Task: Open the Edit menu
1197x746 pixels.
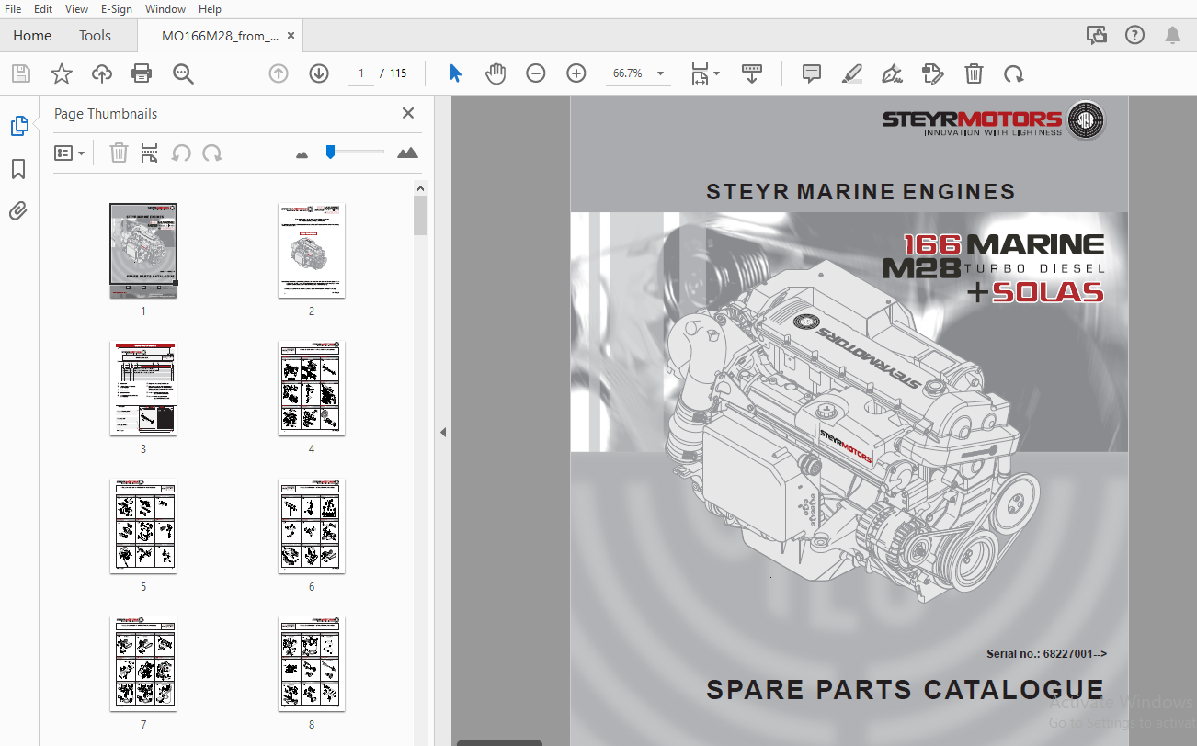Action: pyautogui.click(x=43, y=9)
